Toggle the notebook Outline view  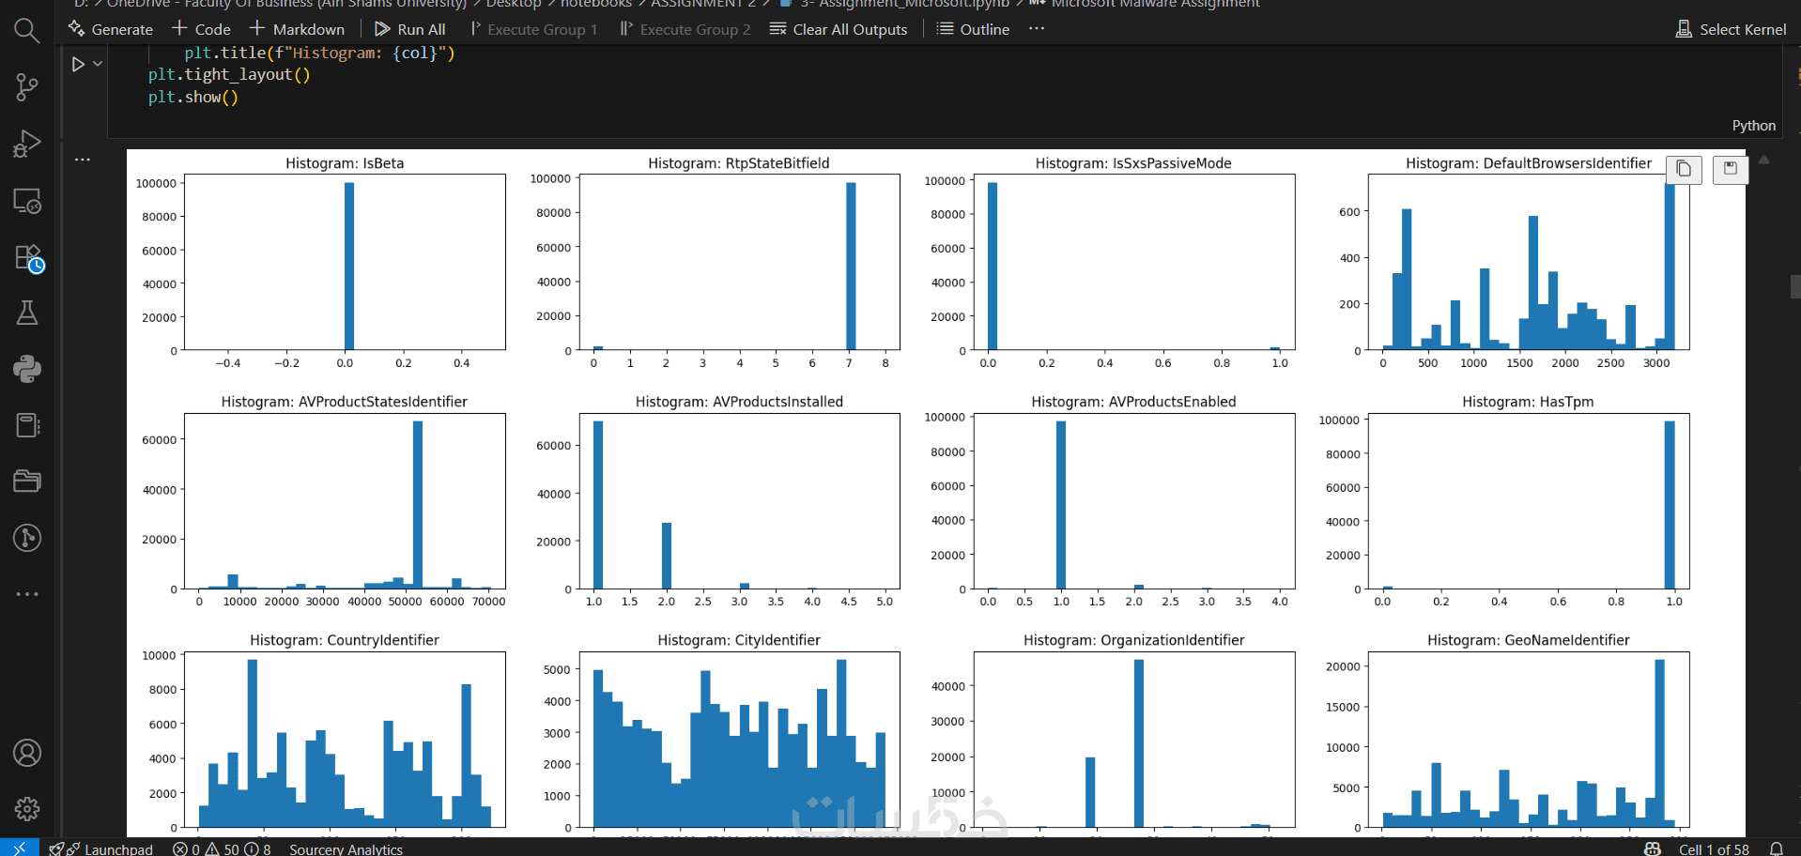click(x=973, y=29)
